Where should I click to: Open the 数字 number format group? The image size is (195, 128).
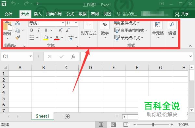(105, 30)
